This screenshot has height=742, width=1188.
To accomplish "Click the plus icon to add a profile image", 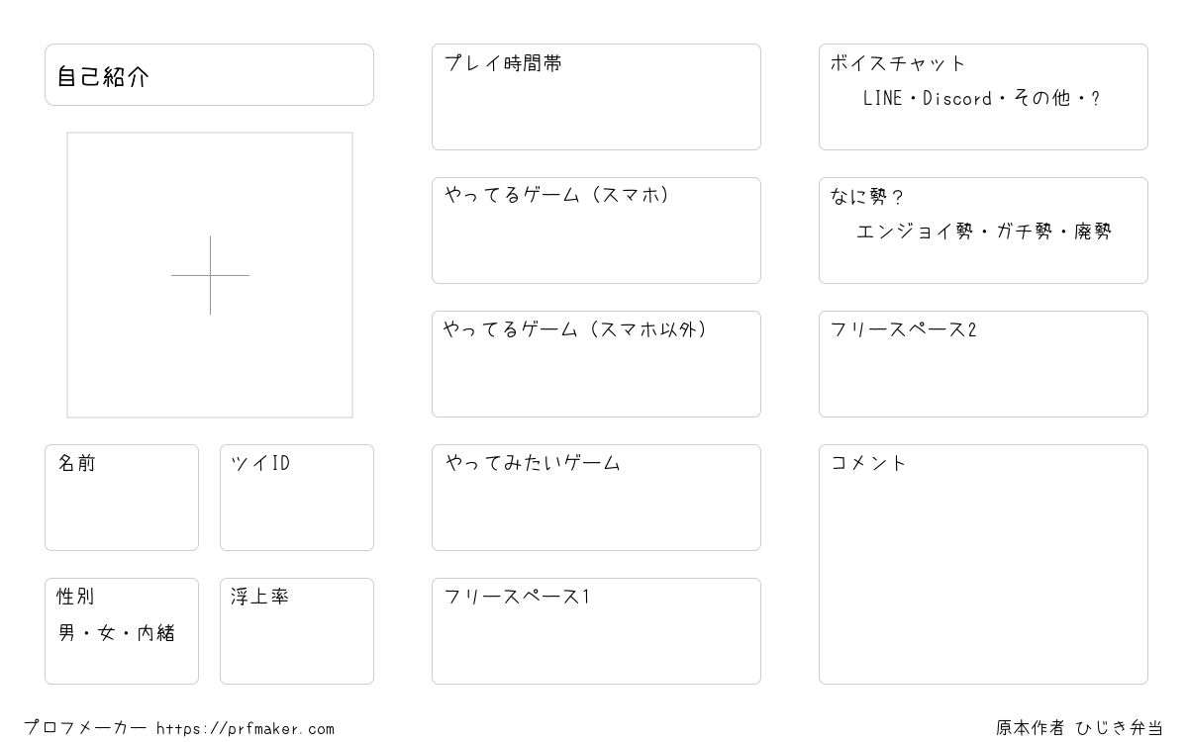I will point(210,275).
